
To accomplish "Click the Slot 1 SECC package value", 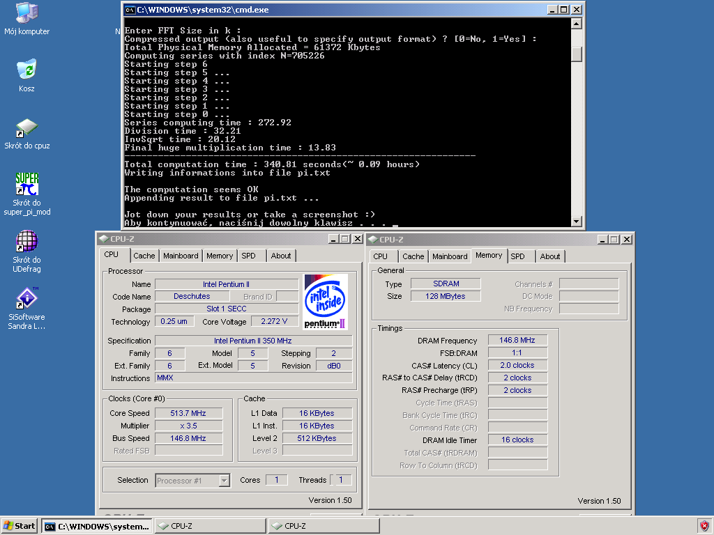I will [227, 309].
